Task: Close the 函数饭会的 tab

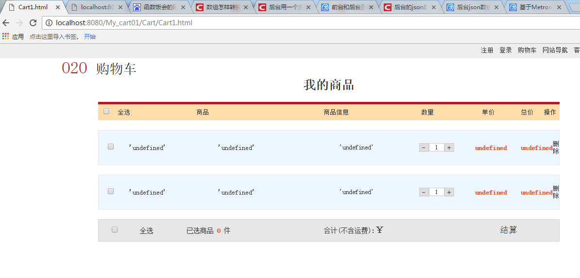Action: click(x=184, y=7)
